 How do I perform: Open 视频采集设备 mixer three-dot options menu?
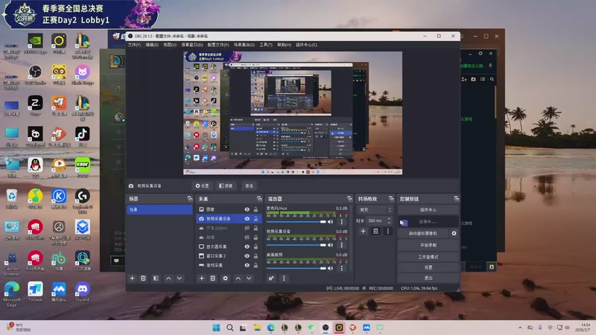pyautogui.click(x=341, y=245)
